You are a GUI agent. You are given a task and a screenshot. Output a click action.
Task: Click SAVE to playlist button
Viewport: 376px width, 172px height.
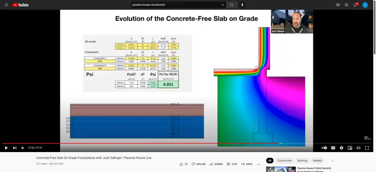[x=247, y=164]
